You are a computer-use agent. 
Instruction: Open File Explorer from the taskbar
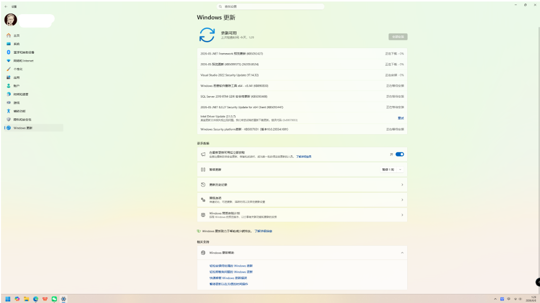[x=26, y=299]
